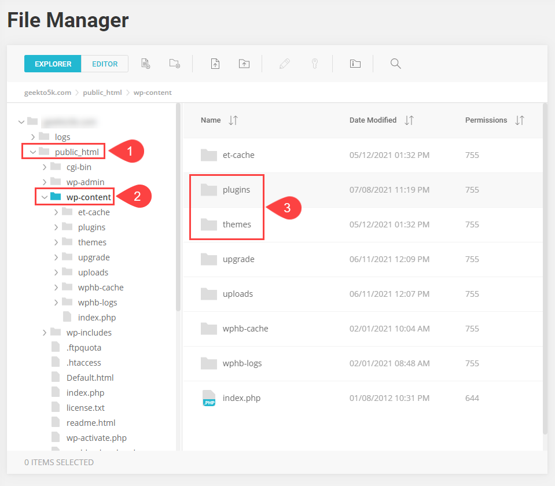This screenshot has width=555, height=486.
Task: Select the folder upload icon
Action: point(244,64)
